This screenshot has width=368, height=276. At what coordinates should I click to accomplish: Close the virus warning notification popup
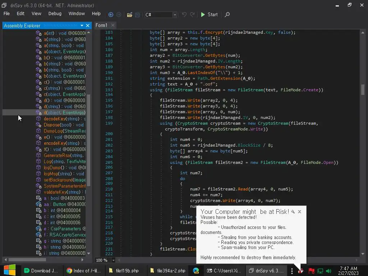(299, 212)
